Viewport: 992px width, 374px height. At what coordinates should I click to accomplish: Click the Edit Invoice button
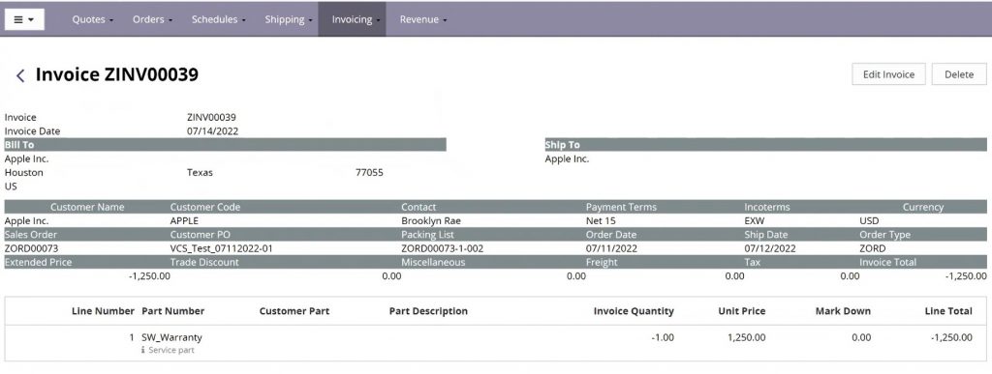pyautogui.click(x=889, y=73)
